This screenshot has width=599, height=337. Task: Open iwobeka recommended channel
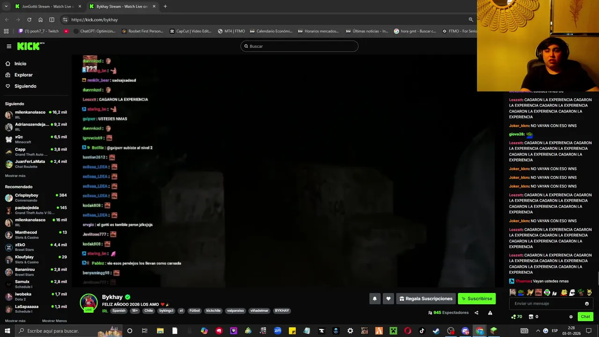pos(36,296)
